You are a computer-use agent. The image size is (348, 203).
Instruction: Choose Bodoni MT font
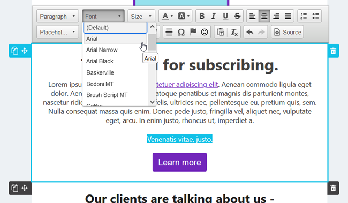point(115,84)
